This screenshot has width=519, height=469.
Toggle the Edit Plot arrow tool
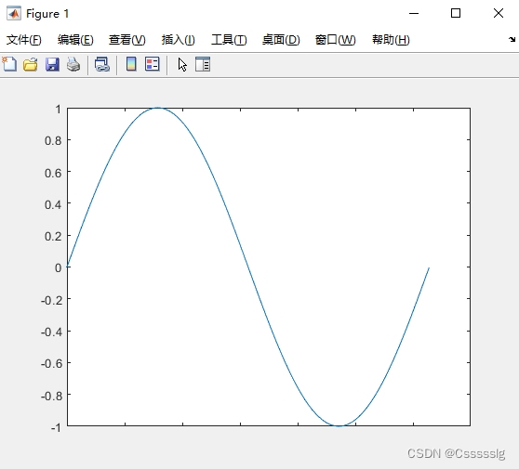point(182,64)
